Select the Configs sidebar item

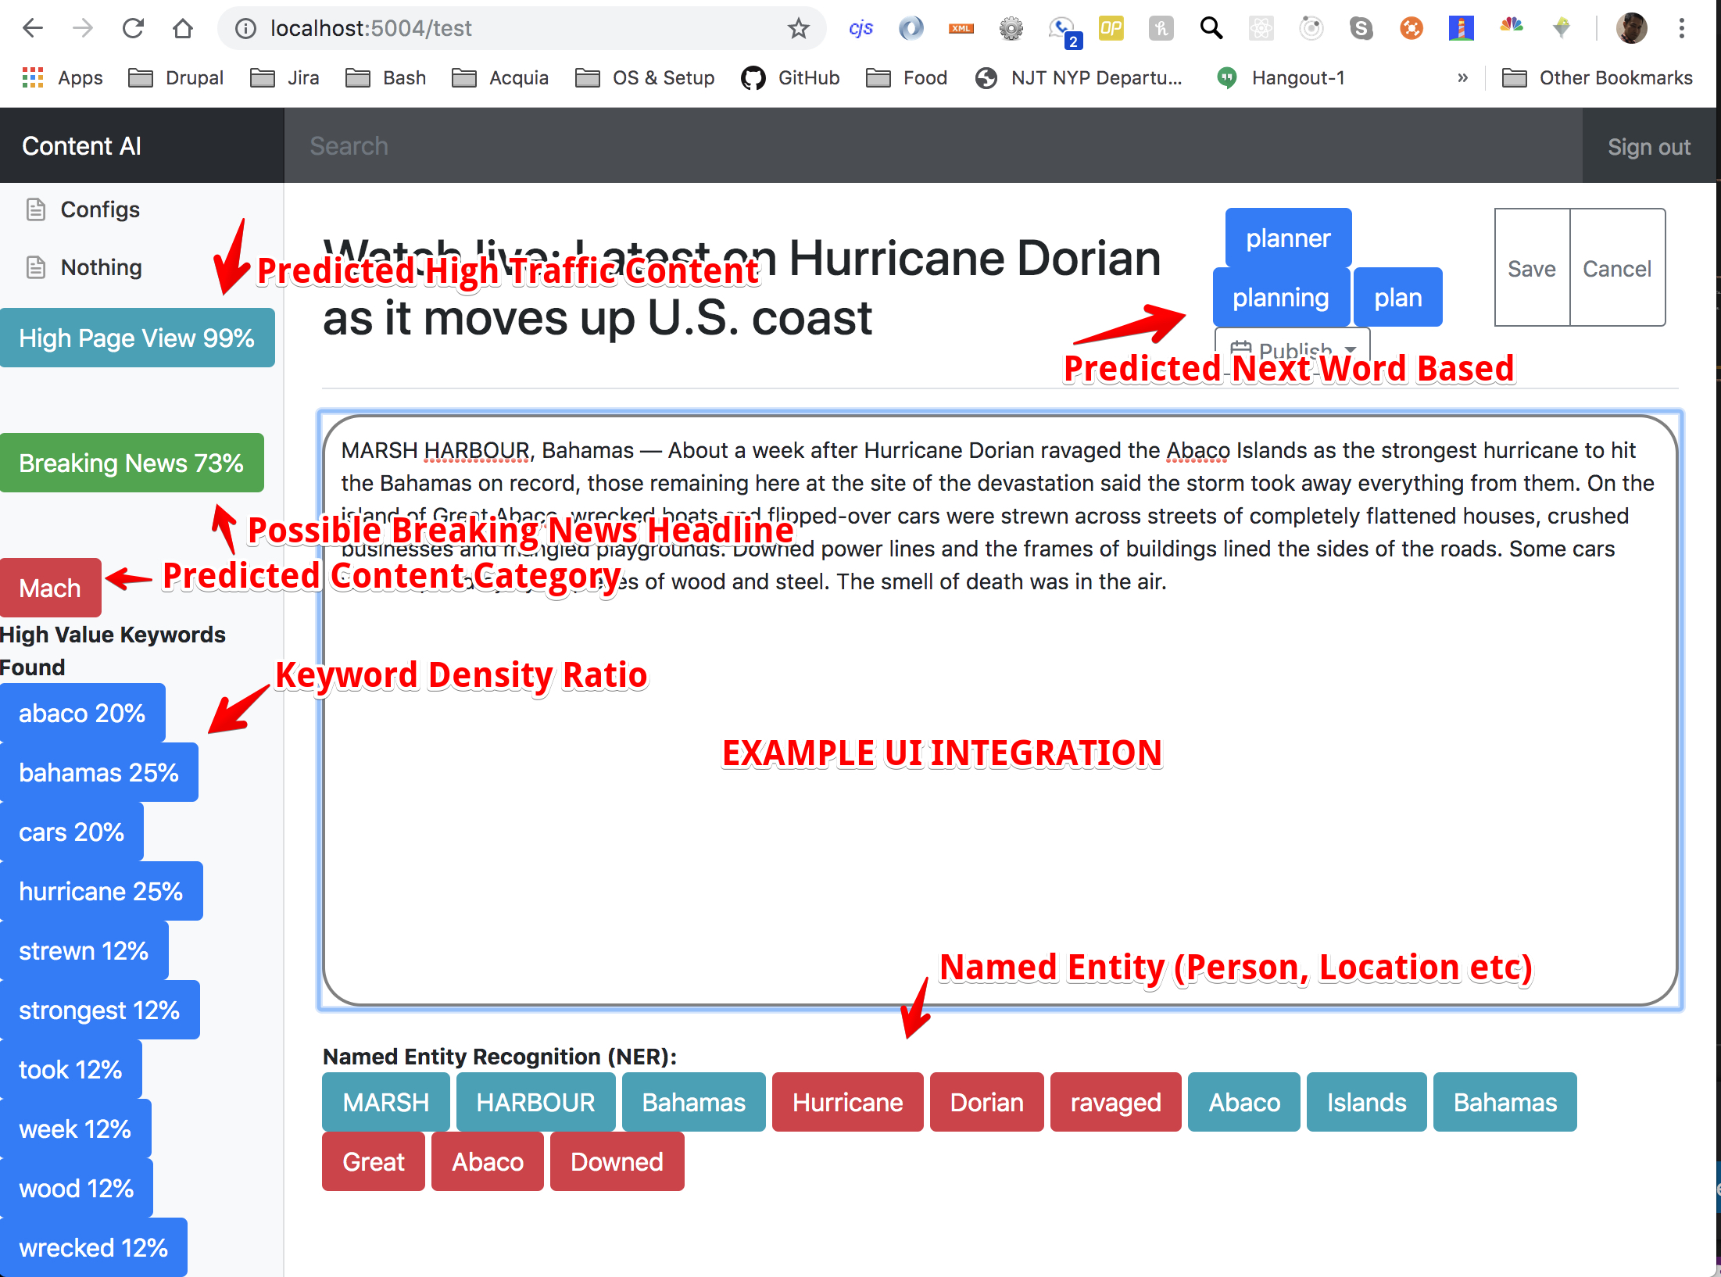(x=100, y=209)
